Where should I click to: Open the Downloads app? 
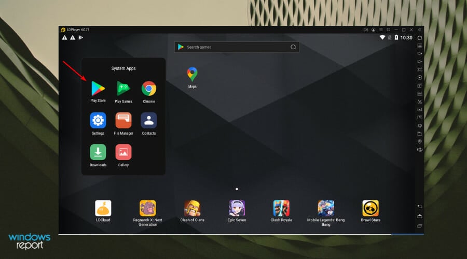click(98, 152)
